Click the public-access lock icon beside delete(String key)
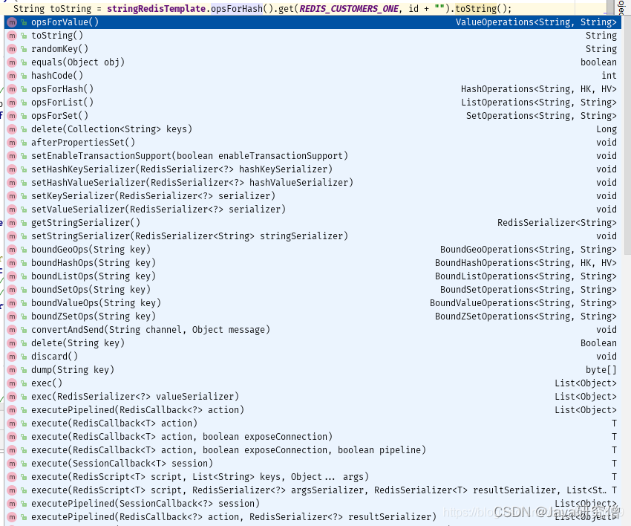The image size is (631, 526). click(24, 343)
